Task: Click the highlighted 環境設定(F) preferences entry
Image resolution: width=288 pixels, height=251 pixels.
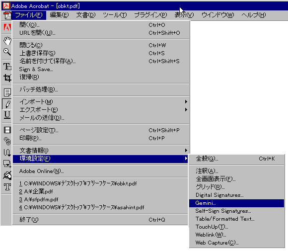Action: (101, 159)
